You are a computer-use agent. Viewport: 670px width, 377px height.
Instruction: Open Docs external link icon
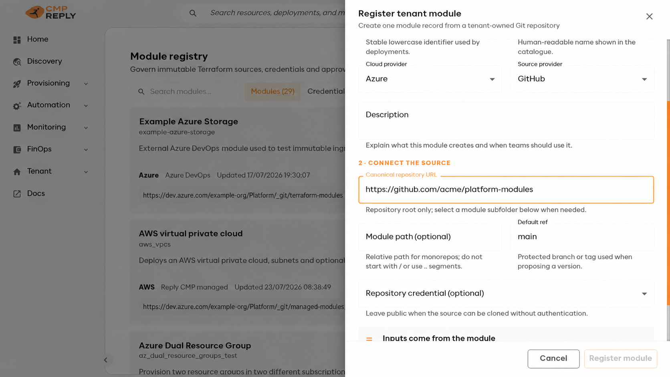pos(17,194)
